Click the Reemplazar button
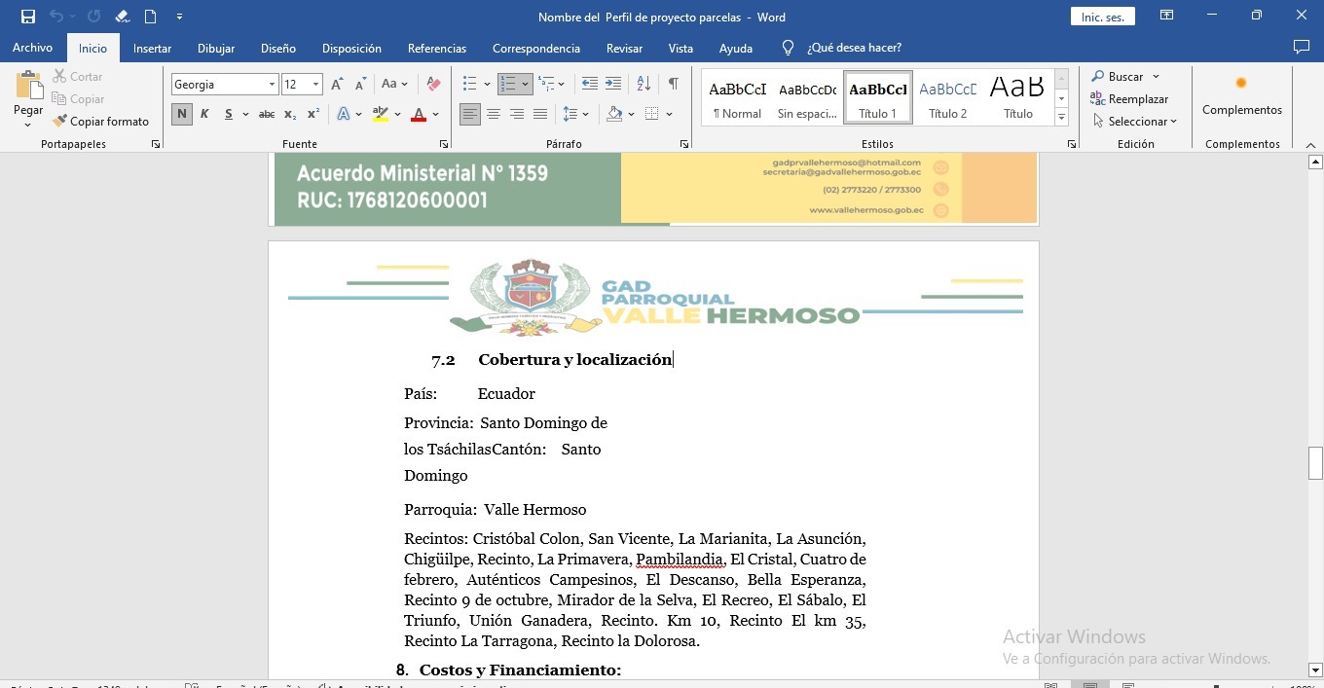Screen dimensions: 1324x688 click(x=1129, y=99)
